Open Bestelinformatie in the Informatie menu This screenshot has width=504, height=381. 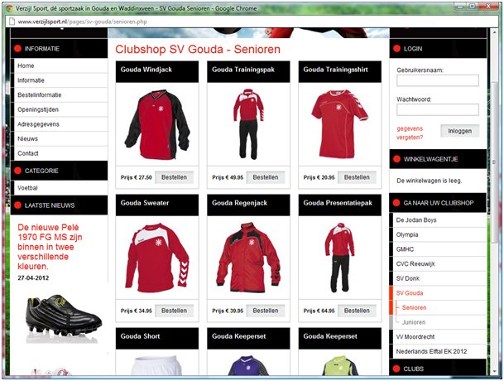point(39,94)
